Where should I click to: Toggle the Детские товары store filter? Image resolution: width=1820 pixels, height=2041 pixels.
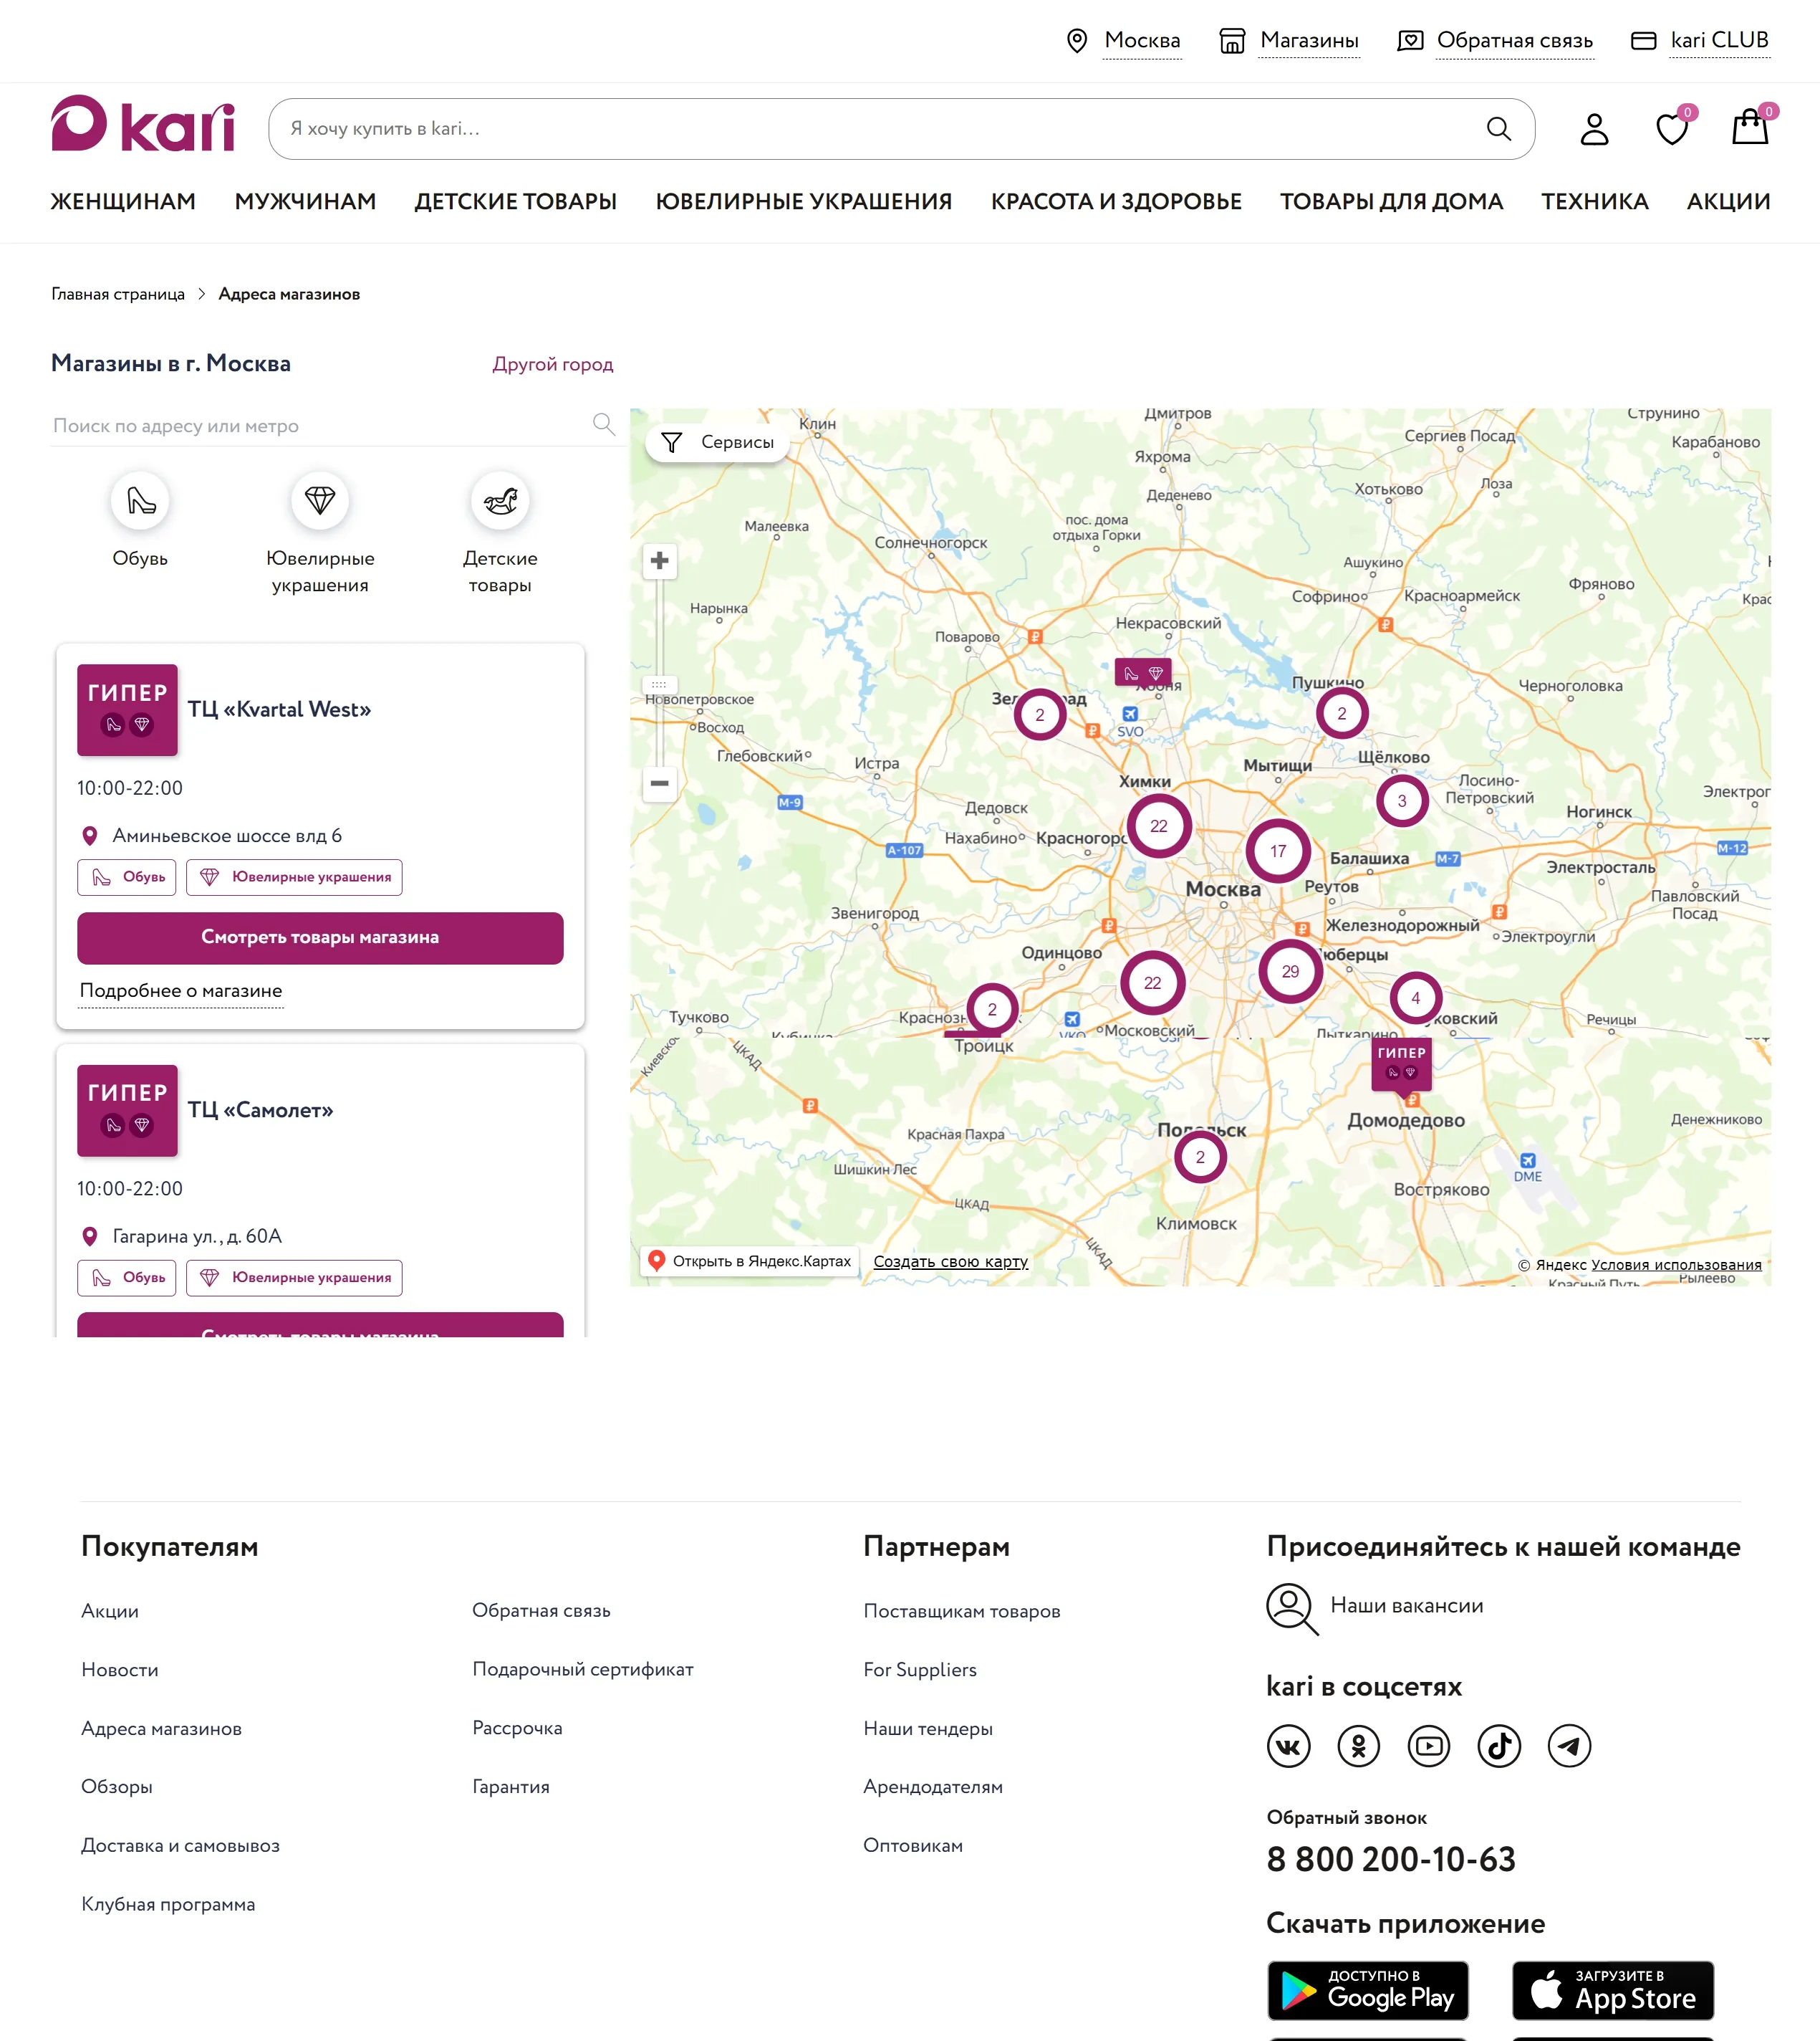tap(500, 501)
